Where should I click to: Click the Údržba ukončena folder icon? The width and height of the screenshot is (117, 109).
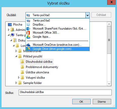click(x=22, y=72)
